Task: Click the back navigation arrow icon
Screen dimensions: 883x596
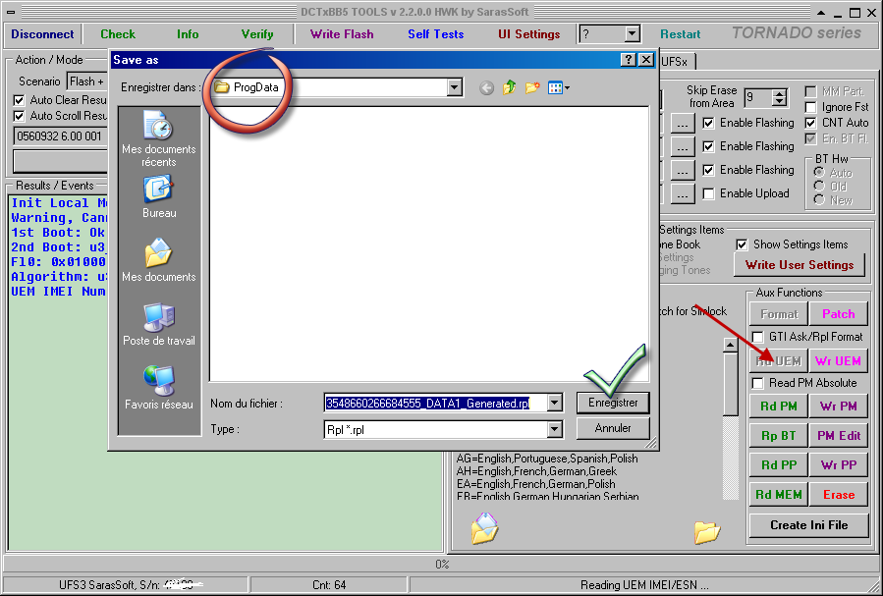Action: tap(486, 87)
